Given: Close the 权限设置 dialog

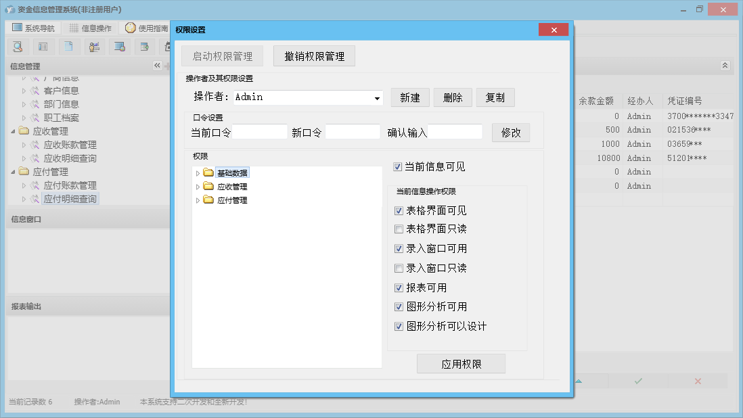Looking at the screenshot, I should (x=554, y=30).
